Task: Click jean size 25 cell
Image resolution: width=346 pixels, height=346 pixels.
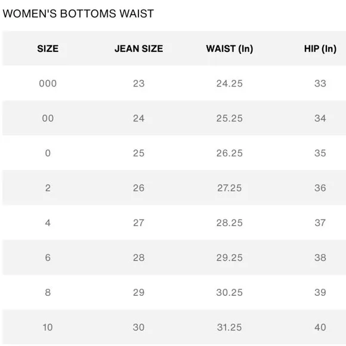Action: pyautogui.click(x=139, y=153)
